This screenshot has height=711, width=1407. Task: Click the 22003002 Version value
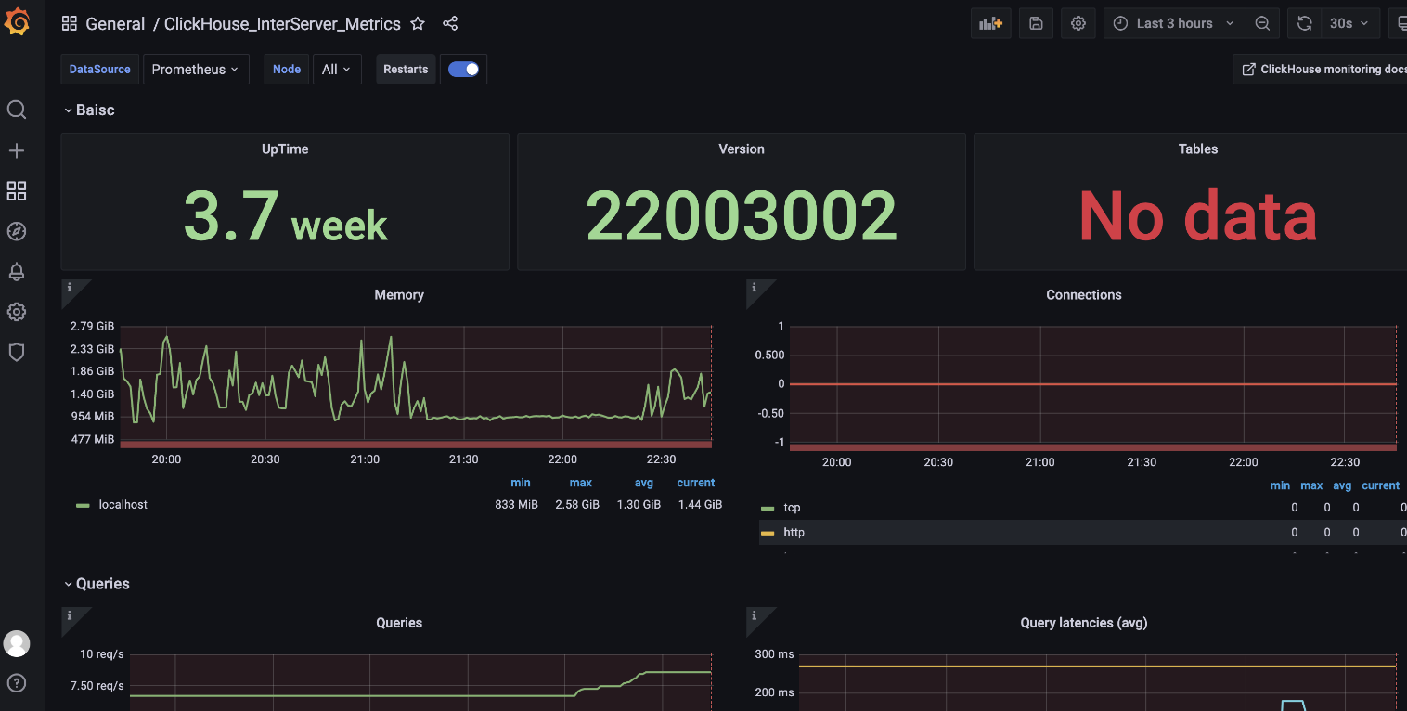click(x=742, y=216)
